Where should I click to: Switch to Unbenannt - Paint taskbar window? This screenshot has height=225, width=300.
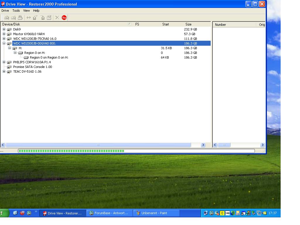156,213
